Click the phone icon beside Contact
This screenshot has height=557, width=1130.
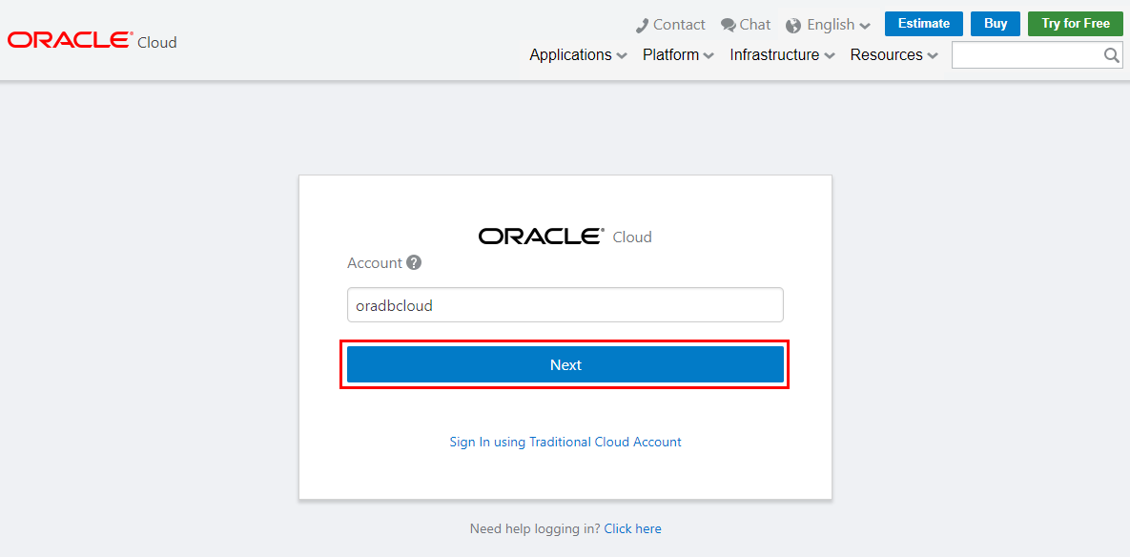click(x=642, y=25)
